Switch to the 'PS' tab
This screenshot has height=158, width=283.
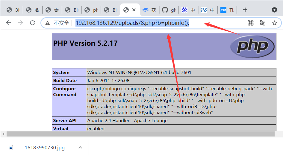(208, 10)
